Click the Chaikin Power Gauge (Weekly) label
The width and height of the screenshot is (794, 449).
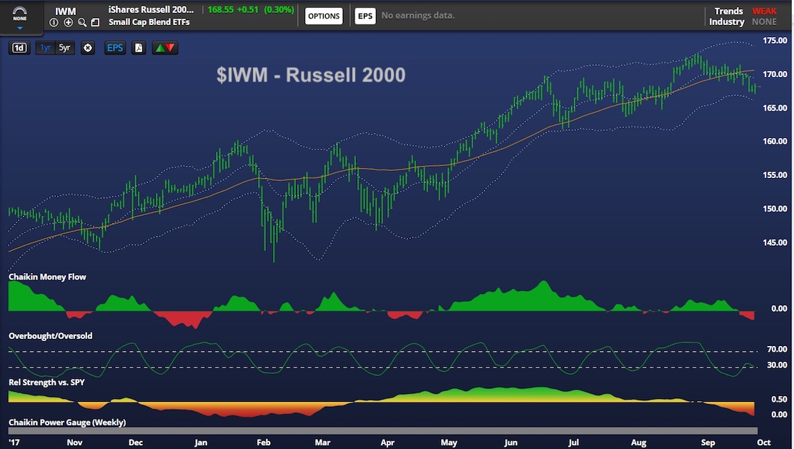(67, 422)
